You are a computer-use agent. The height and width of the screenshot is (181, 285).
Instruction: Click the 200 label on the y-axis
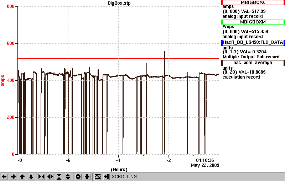point(11,117)
